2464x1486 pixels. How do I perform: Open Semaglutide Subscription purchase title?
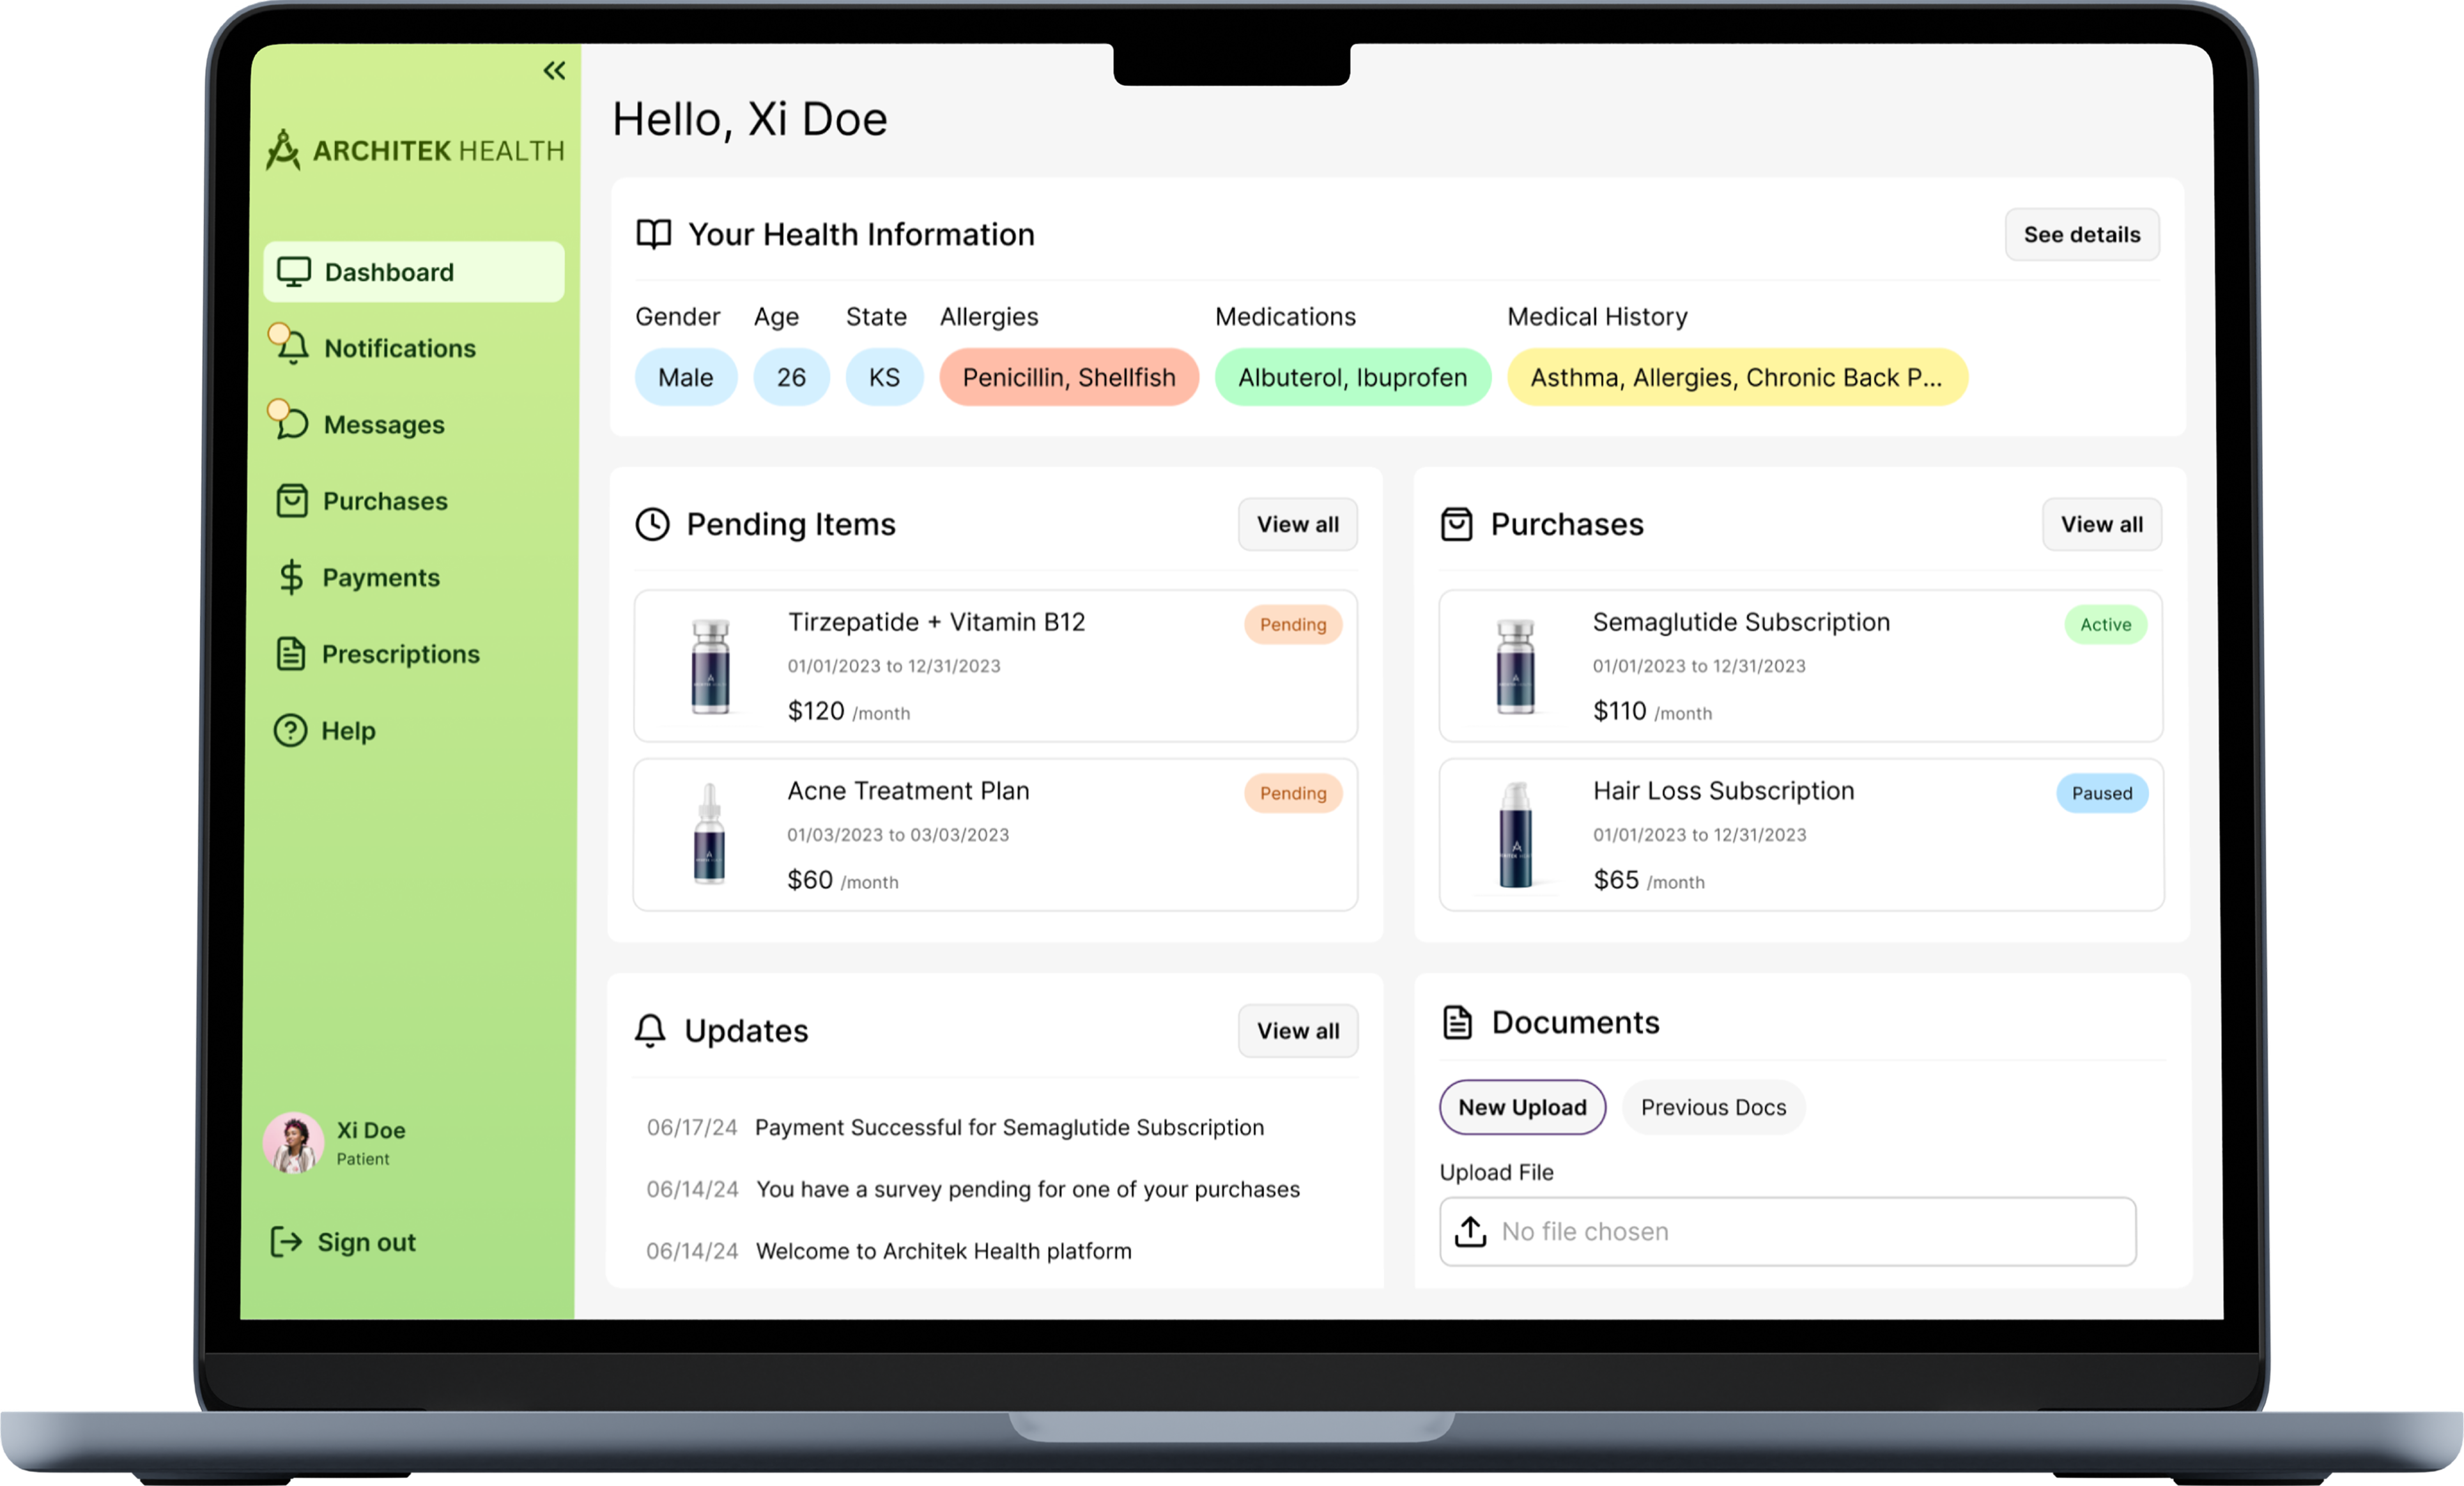[1741, 622]
